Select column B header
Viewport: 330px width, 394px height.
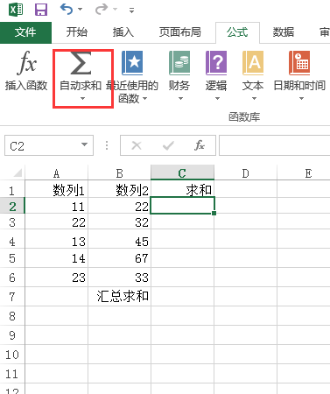[x=119, y=173]
